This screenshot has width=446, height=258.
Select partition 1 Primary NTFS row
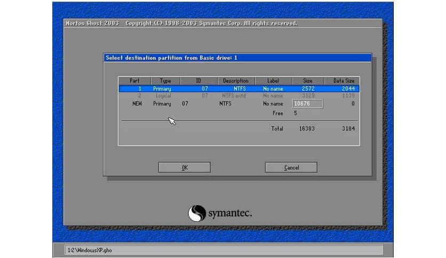[x=238, y=88]
